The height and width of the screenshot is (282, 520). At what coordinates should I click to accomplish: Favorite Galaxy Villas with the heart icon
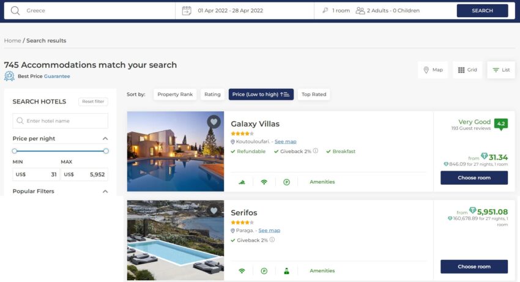pyautogui.click(x=214, y=122)
